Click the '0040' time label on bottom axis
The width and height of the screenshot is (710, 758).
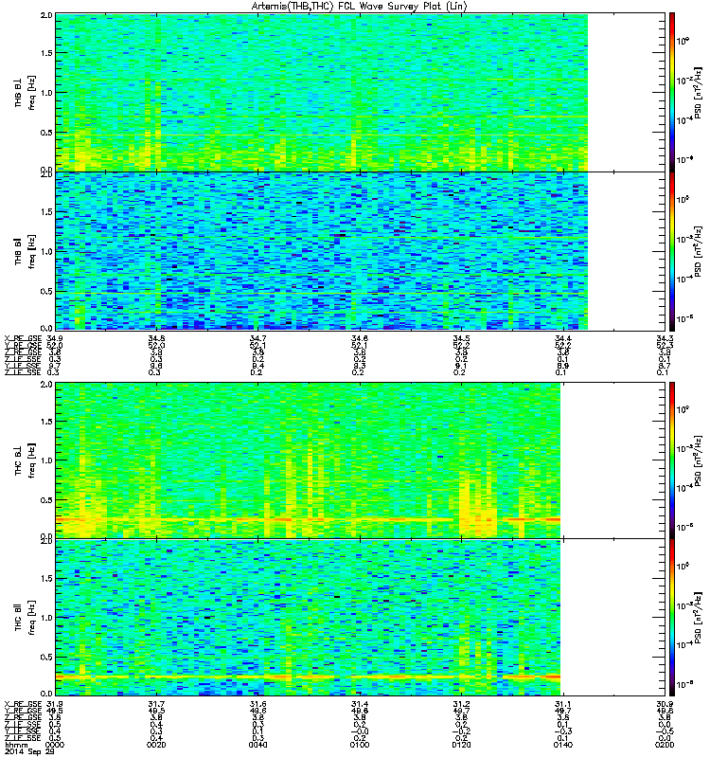[257, 745]
